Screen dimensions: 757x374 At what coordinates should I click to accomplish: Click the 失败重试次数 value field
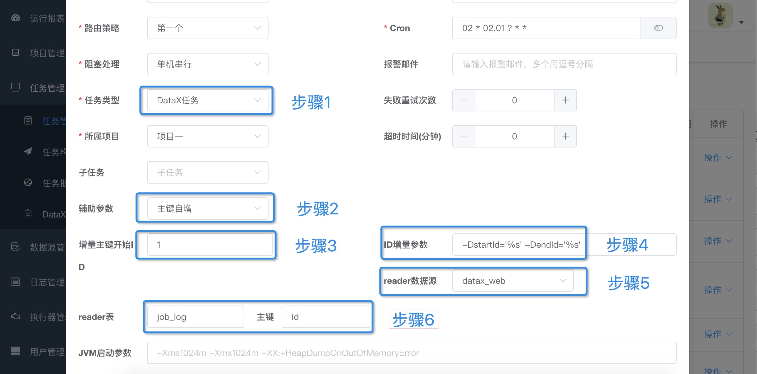click(515, 100)
